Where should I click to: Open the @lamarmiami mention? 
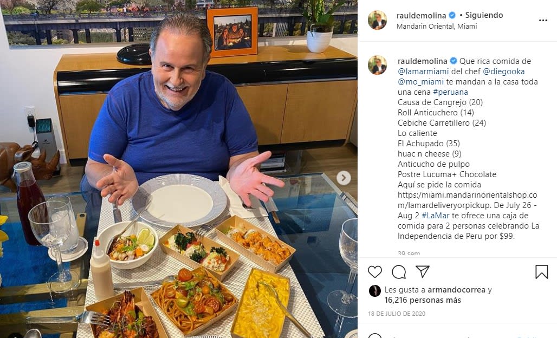point(423,71)
